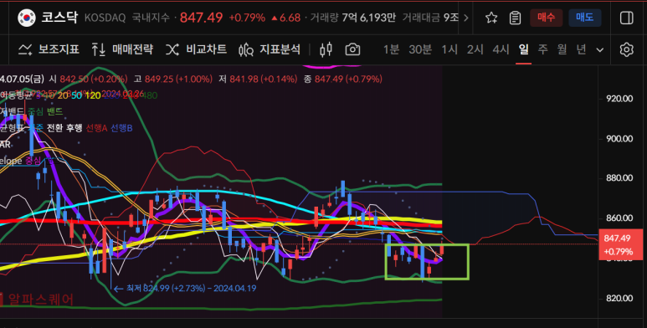This screenshot has width=647, height=328.
Task: Open 비교차트 comparison chart
Action: (x=196, y=49)
